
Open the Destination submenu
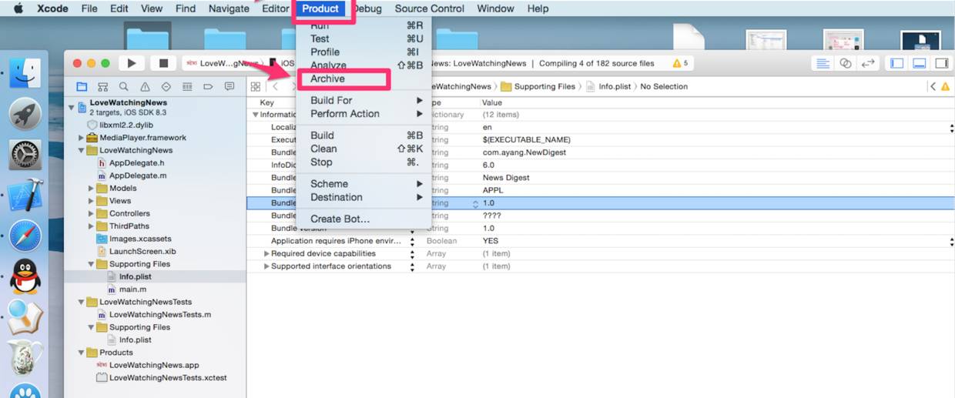coord(364,197)
